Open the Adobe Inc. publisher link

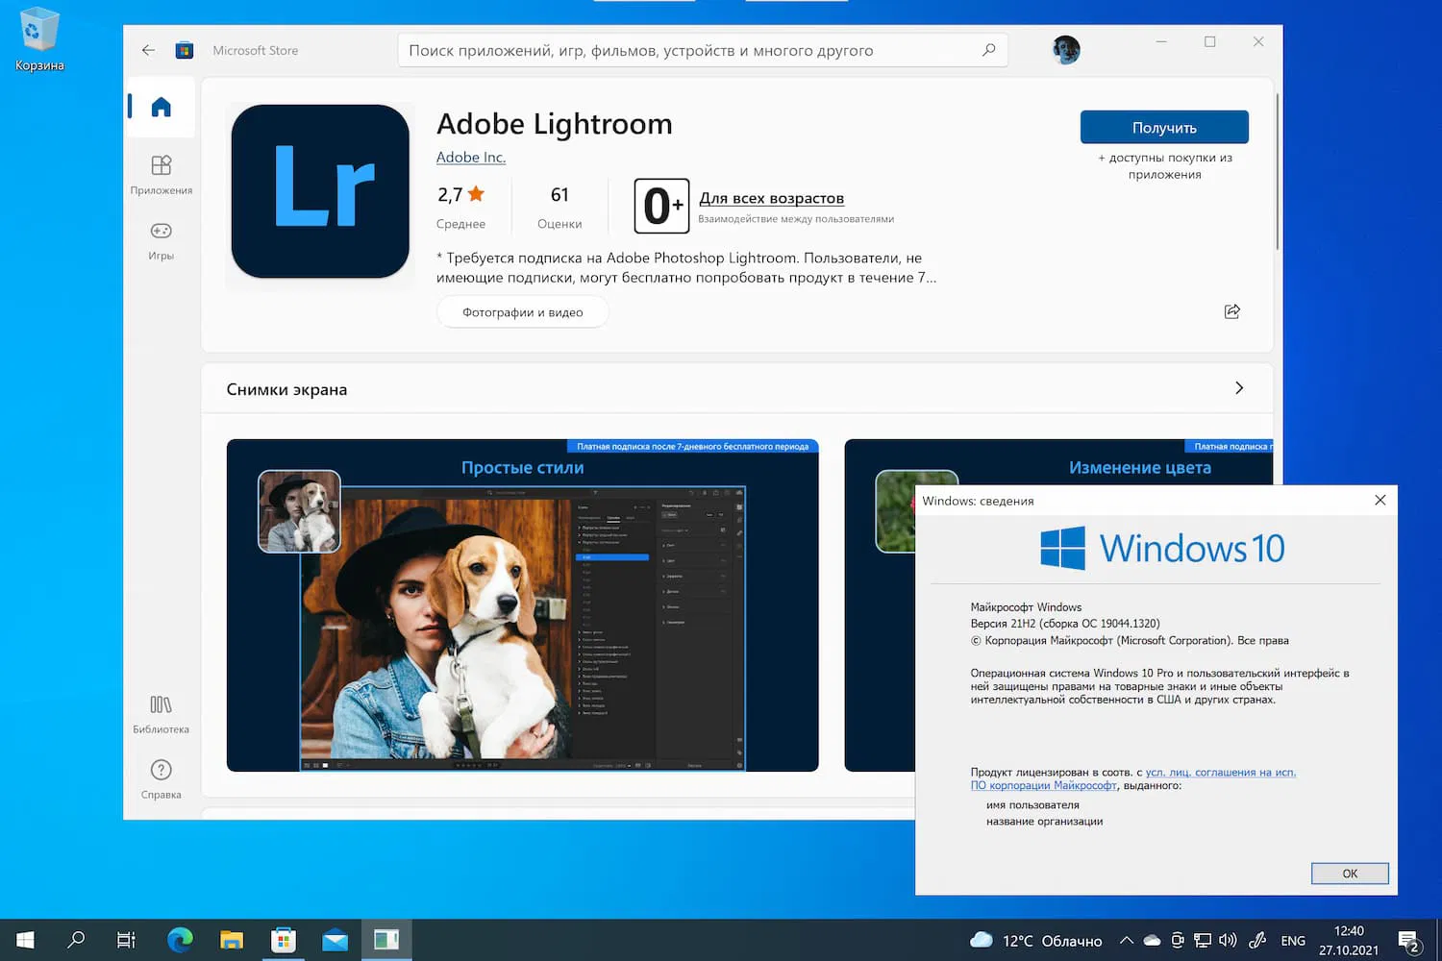[x=471, y=158]
